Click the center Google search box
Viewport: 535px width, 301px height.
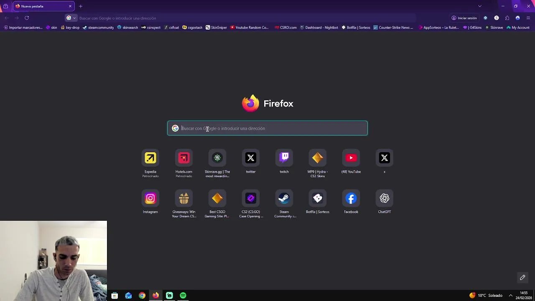click(x=267, y=128)
